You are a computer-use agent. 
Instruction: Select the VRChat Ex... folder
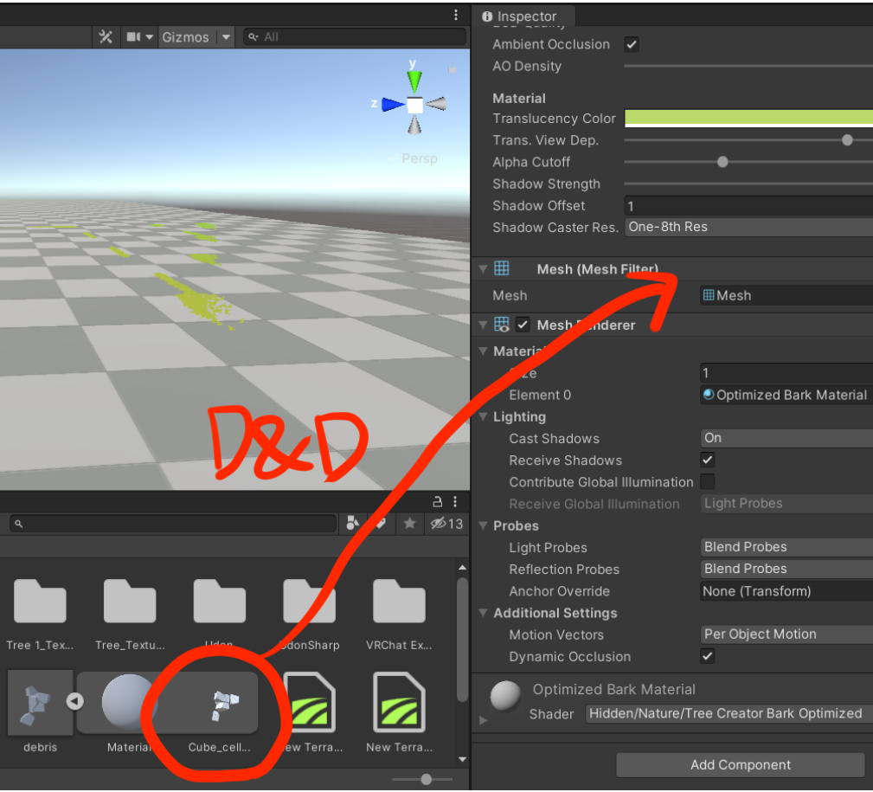(399, 615)
